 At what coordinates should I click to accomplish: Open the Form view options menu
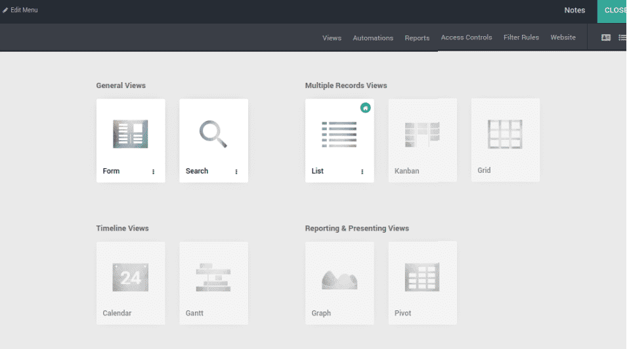point(154,172)
